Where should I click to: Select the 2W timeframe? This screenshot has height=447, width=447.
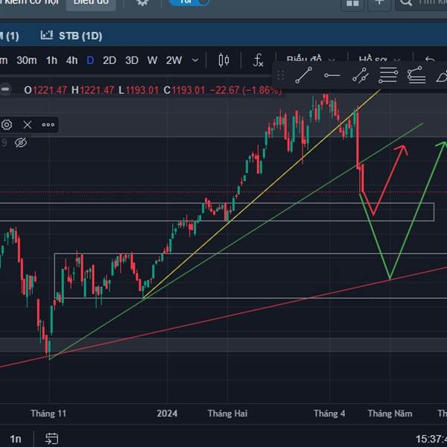(174, 60)
